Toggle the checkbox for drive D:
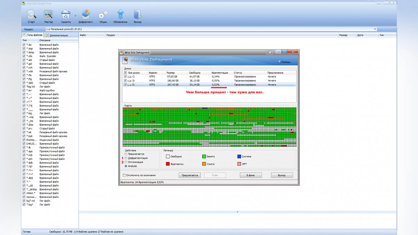This screenshot has width=418, height=235. click(x=126, y=80)
